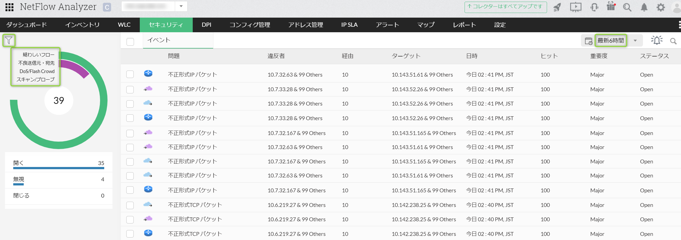Expand the 最新6時間 time period dropdown
Screen dimensions: 681x240
click(x=635, y=41)
